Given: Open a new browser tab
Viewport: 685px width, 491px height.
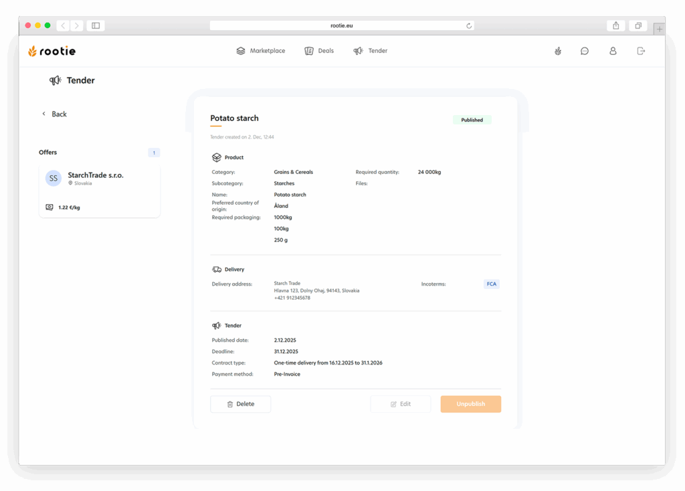Looking at the screenshot, I should [660, 29].
